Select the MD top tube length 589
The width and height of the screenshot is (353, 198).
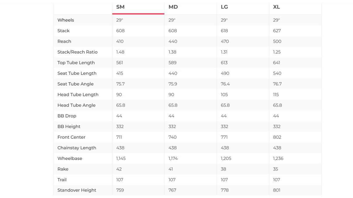click(173, 63)
